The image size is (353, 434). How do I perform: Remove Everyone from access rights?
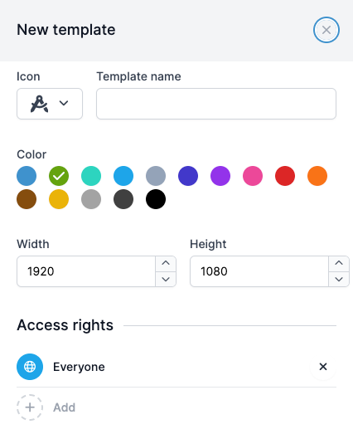pos(323,367)
